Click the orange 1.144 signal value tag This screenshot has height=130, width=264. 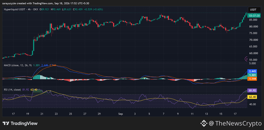coord(252,79)
